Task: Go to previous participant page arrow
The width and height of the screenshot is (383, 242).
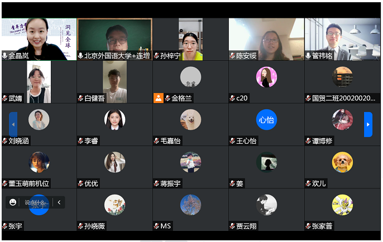Action: coord(13,124)
